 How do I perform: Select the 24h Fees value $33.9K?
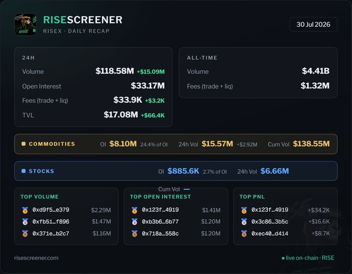click(x=128, y=100)
